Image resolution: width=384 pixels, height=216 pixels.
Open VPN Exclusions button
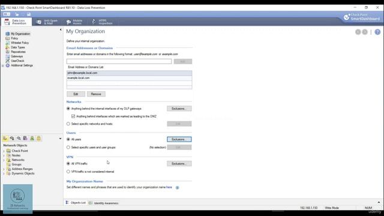pyautogui.click(x=179, y=164)
